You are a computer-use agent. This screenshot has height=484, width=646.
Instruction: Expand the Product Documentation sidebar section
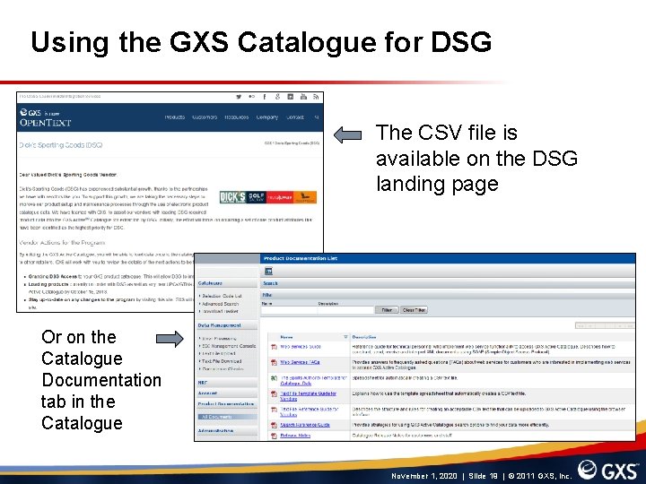[227, 404]
